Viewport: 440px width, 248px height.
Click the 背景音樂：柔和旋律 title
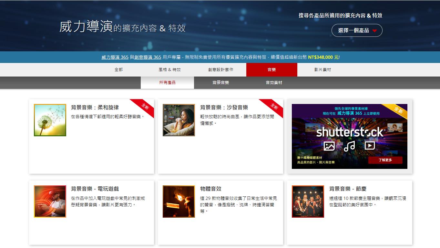click(x=95, y=108)
